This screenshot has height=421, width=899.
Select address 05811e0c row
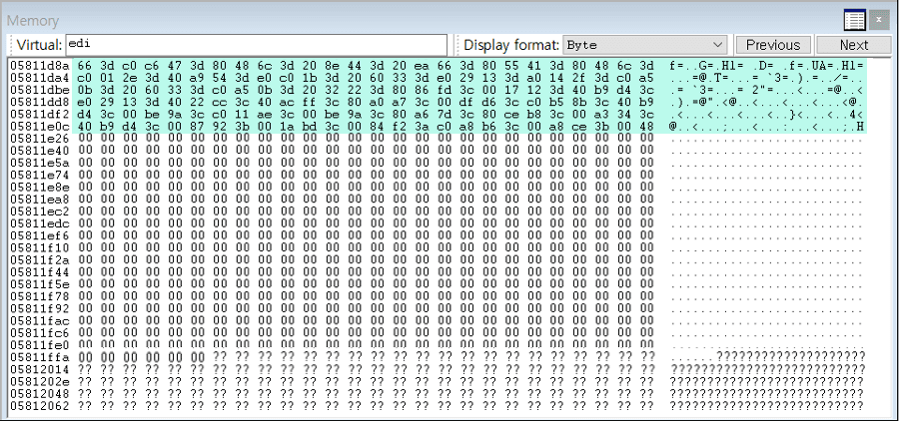438,126
